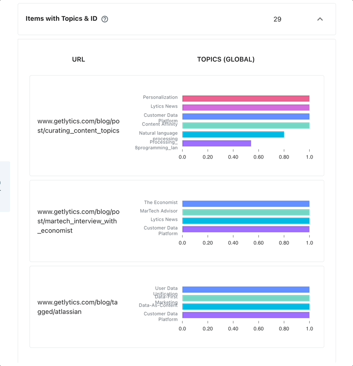Collapse the Items with Topics & ID section
Screen dimensions: 353x366
coord(320,19)
